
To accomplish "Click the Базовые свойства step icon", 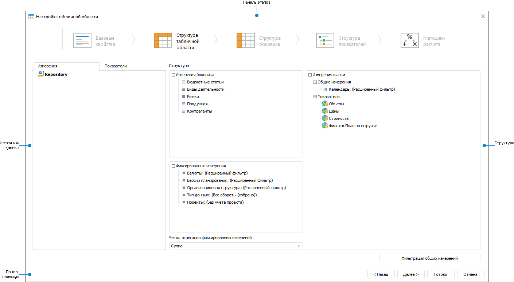I will 82,40.
